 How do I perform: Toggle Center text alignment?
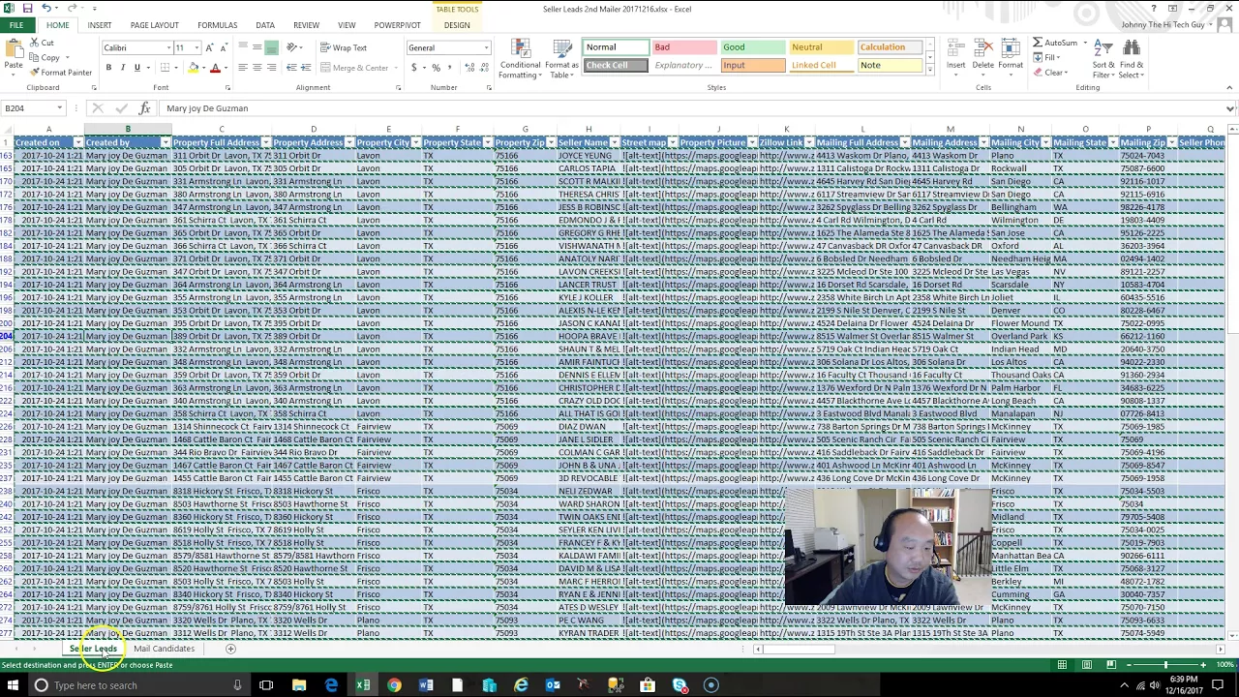coord(257,68)
